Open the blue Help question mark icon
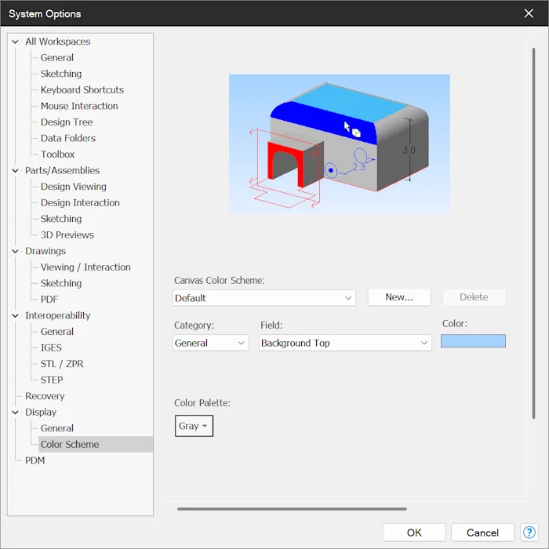549x549 pixels. [x=529, y=533]
